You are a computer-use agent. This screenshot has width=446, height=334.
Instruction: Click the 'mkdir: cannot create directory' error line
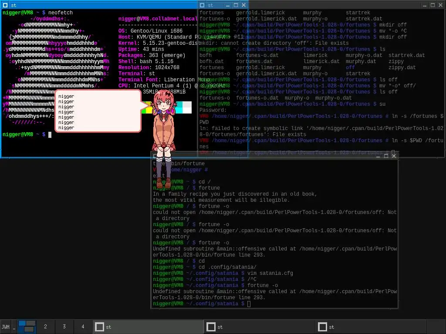click(x=274, y=43)
